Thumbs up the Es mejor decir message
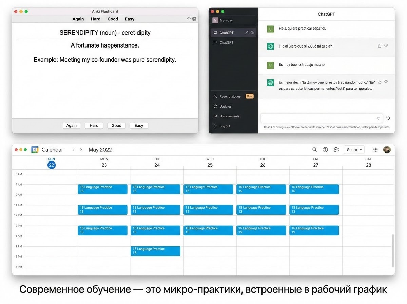 [x=380, y=82]
